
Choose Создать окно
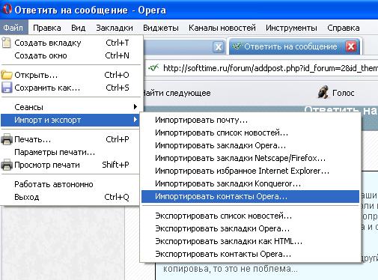click(x=71, y=55)
